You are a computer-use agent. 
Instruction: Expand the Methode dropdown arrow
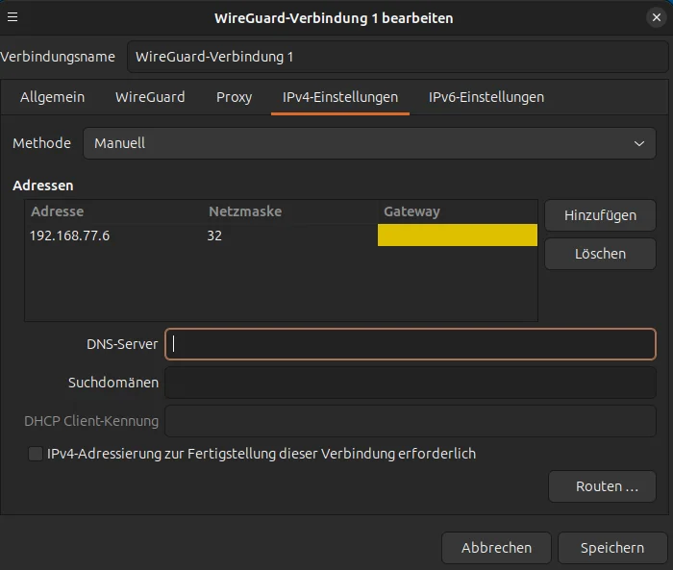pyautogui.click(x=639, y=143)
